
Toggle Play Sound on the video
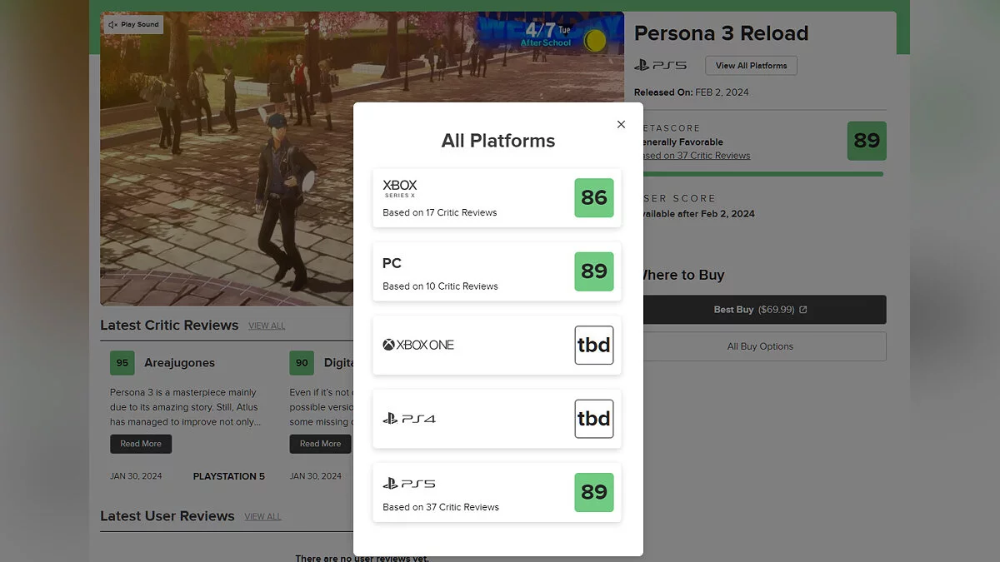[134, 25]
